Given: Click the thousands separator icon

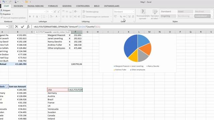Looking at the screenshot, I should [124, 17].
